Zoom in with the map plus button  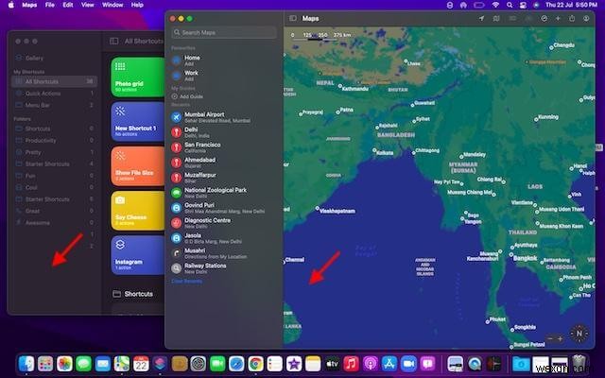click(560, 338)
